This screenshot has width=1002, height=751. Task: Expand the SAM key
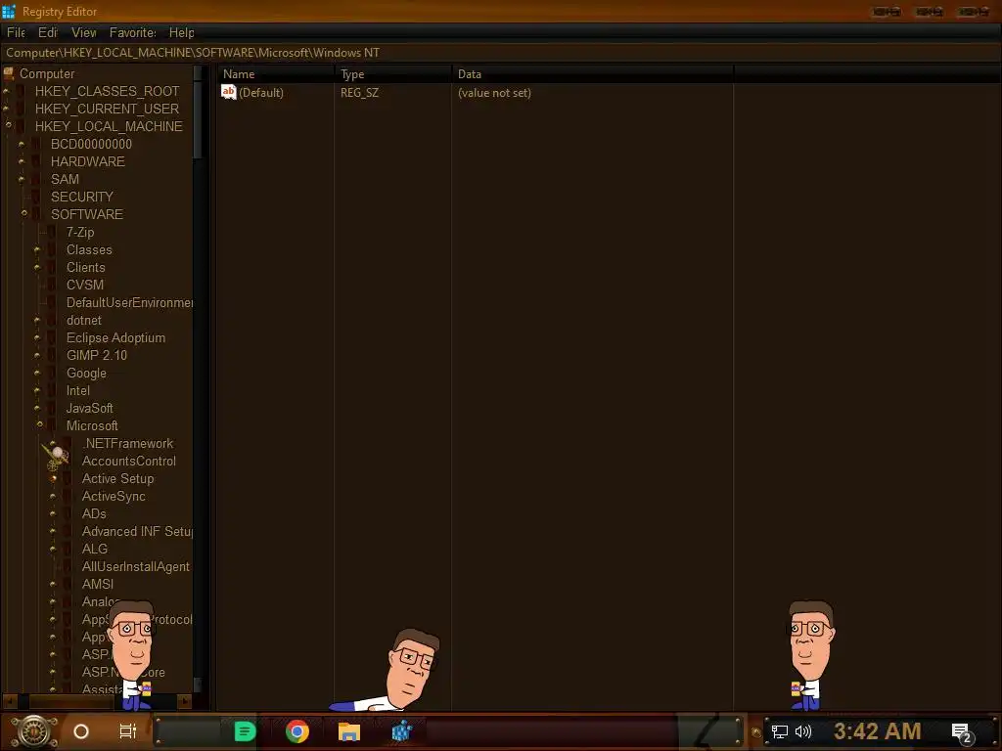click(x=22, y=179)
